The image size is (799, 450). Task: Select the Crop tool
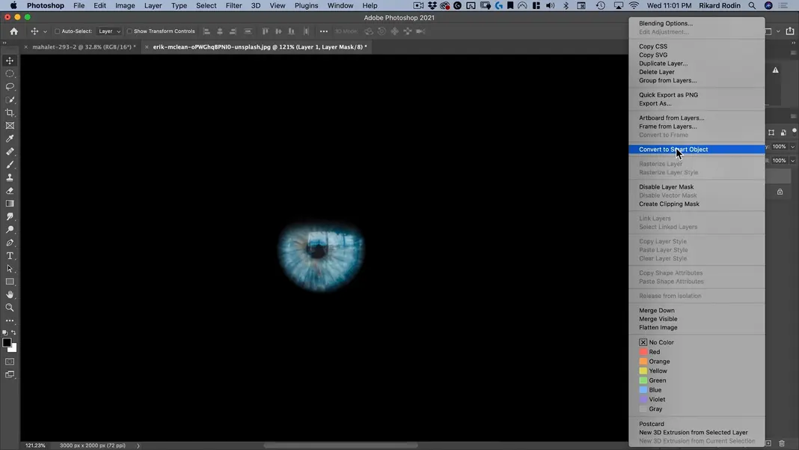pyautogui.click(x=10, y=113)
